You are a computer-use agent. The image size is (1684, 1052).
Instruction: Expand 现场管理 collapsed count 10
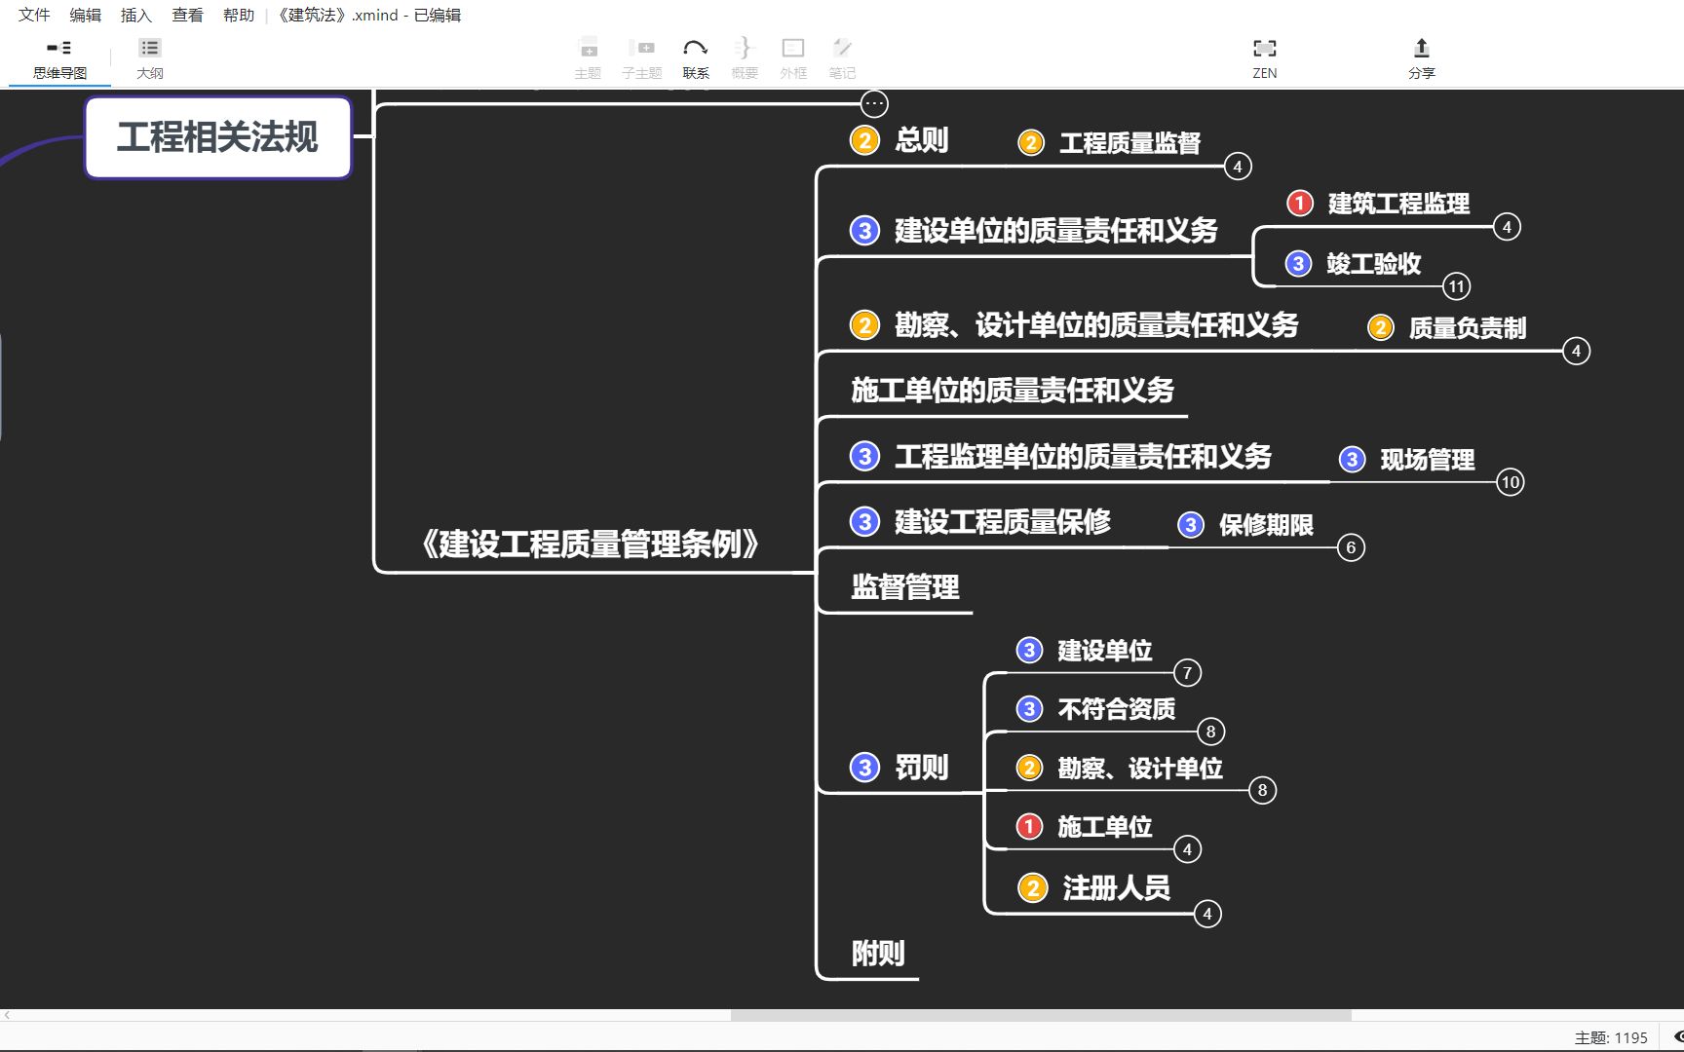1510,482
